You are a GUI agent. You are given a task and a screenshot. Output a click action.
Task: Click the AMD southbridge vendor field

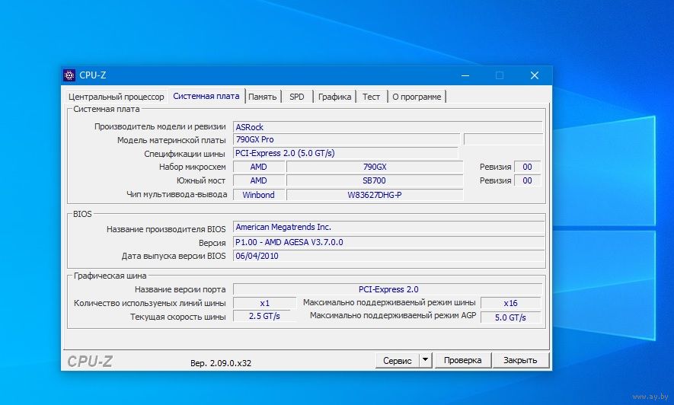pos(258,181)
